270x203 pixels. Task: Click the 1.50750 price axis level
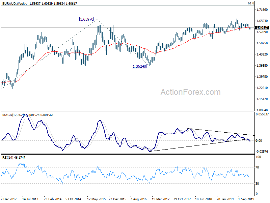[x=262, y=43]
